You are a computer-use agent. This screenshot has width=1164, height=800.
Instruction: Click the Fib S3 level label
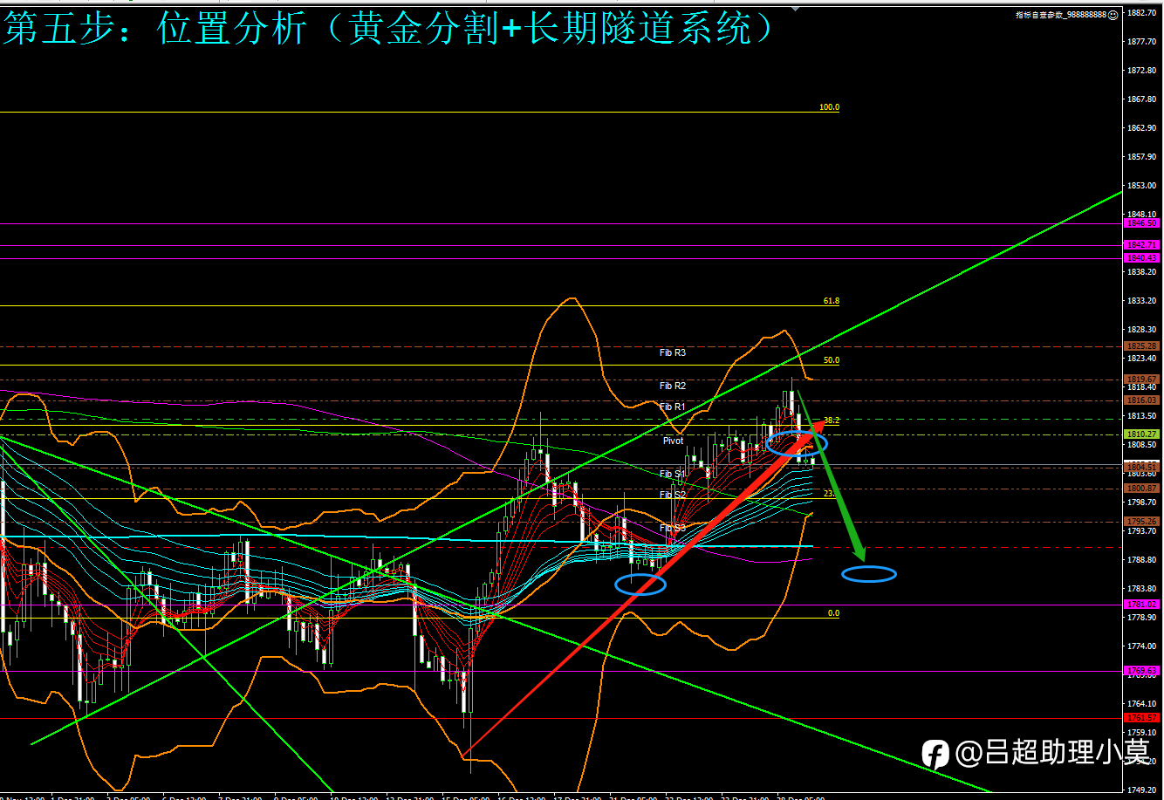[672, 529]
